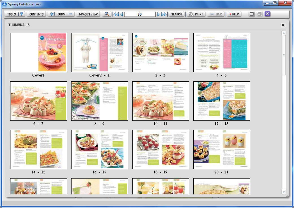The height and width of the screenshot is (208, 294).
Task: Toggle single-window view mode icon
Action: point(251,14)
